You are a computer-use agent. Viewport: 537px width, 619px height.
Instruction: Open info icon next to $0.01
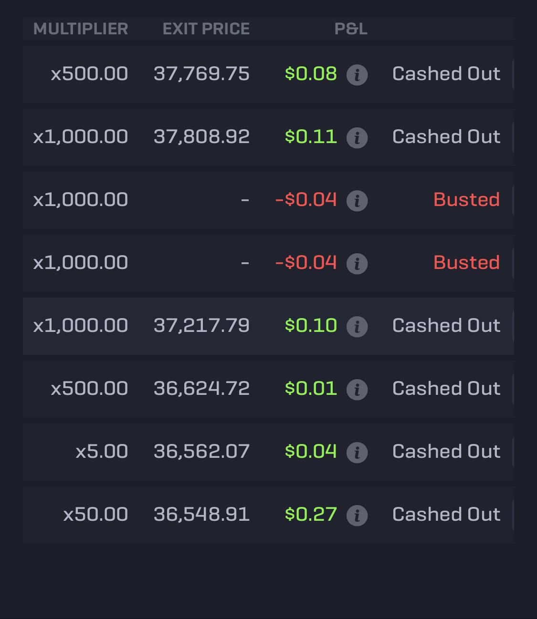[357, 390]
